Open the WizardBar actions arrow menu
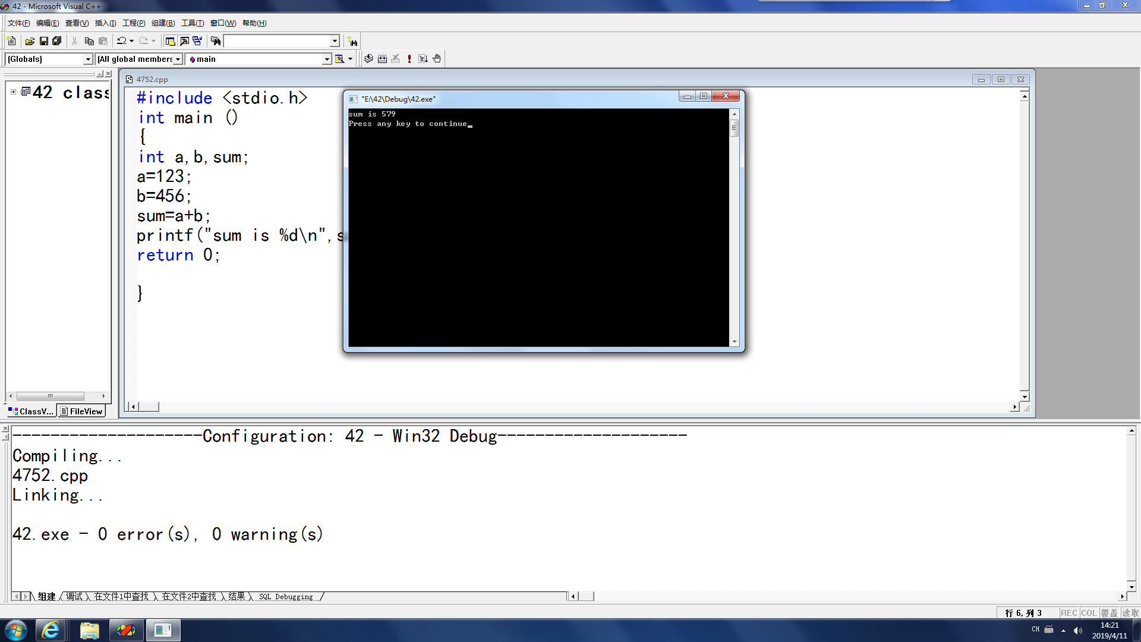Image resolution: width=1141 pixels, height=642 pixels. coord(350,59)
